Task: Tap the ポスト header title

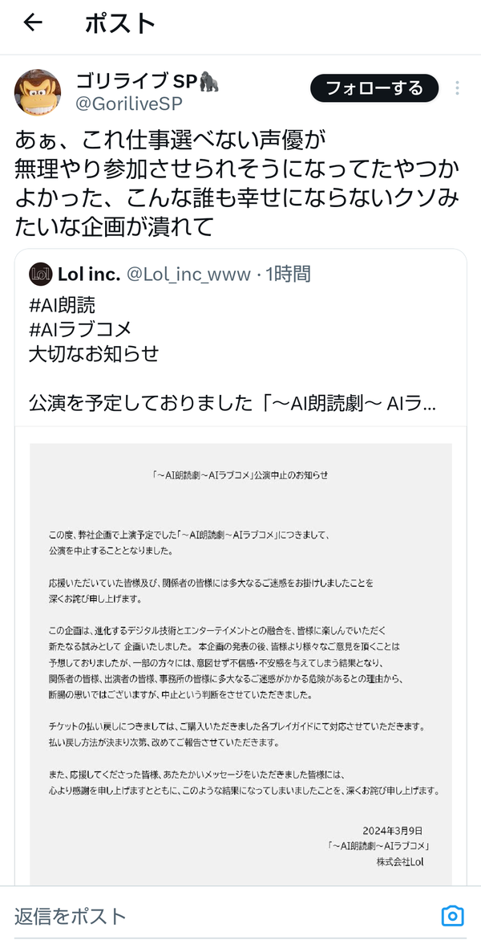Action: (120, 23)
